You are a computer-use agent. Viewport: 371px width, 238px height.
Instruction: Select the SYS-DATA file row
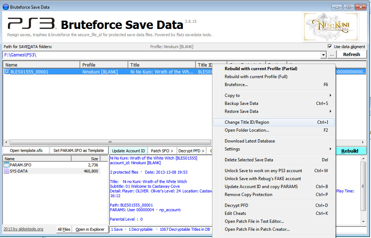52,171
